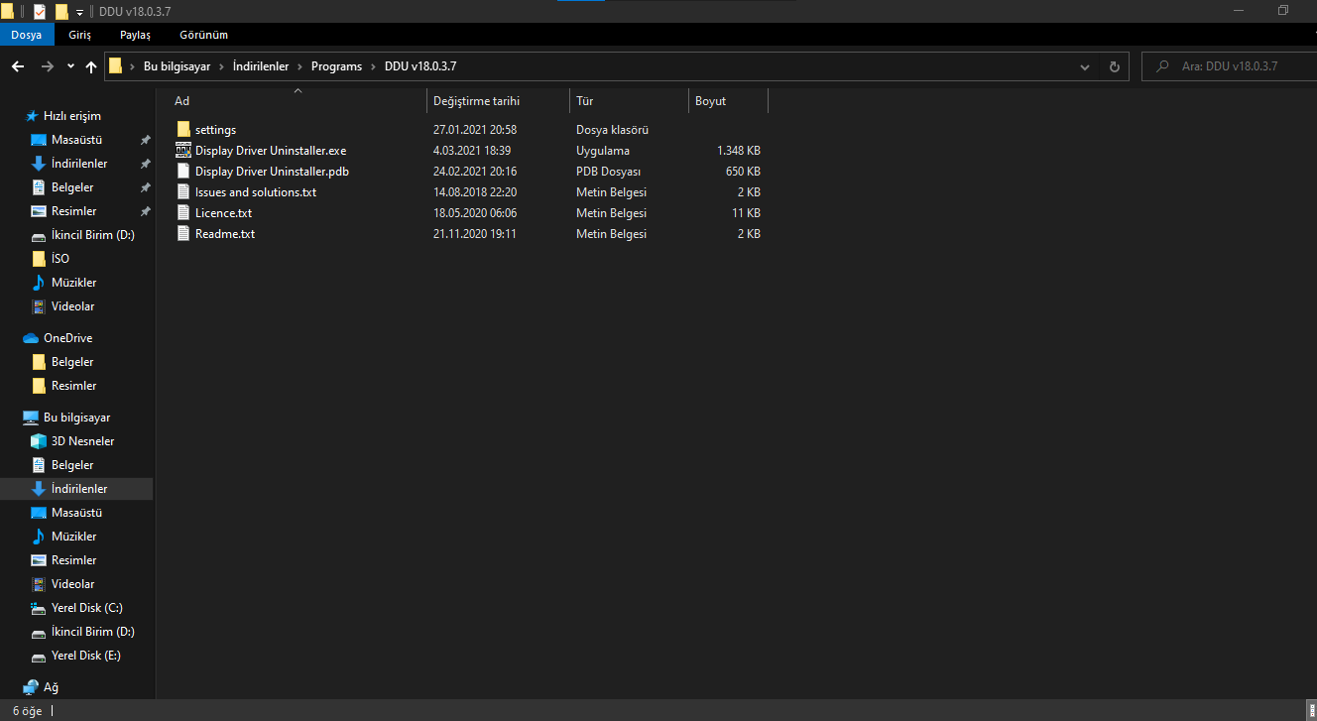The width and height of the screenshot is (1317, 721).
Task: Refresh the DDU v18.0.3.7 folder view
Action: tap(1115, 66)
